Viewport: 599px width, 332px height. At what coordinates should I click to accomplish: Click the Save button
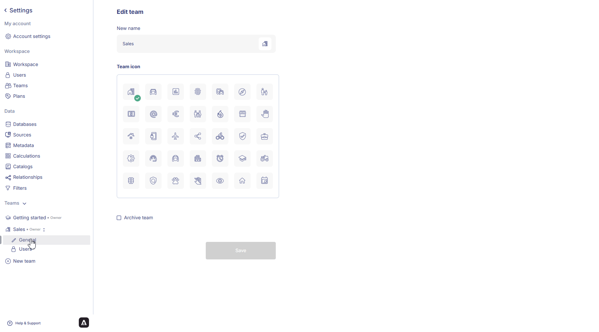240,251
